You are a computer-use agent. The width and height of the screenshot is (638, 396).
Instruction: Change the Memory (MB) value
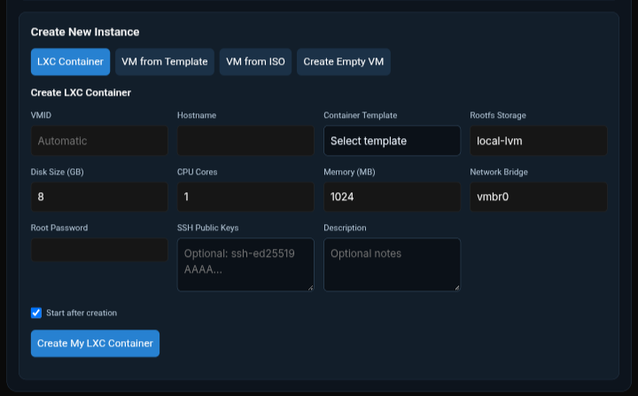[x=393, y=197]
